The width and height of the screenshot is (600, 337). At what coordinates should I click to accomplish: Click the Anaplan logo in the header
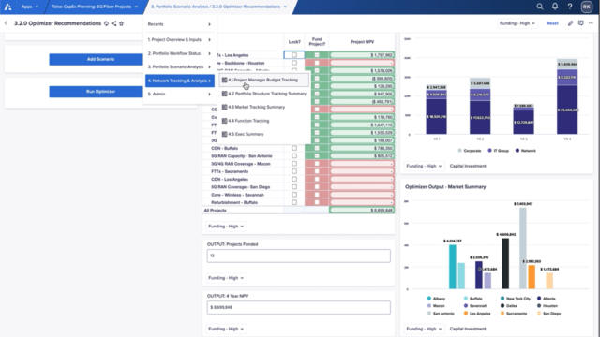tap(7, 7)
